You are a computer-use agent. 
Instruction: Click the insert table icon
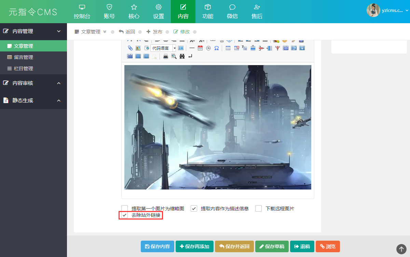coord(228,48)
